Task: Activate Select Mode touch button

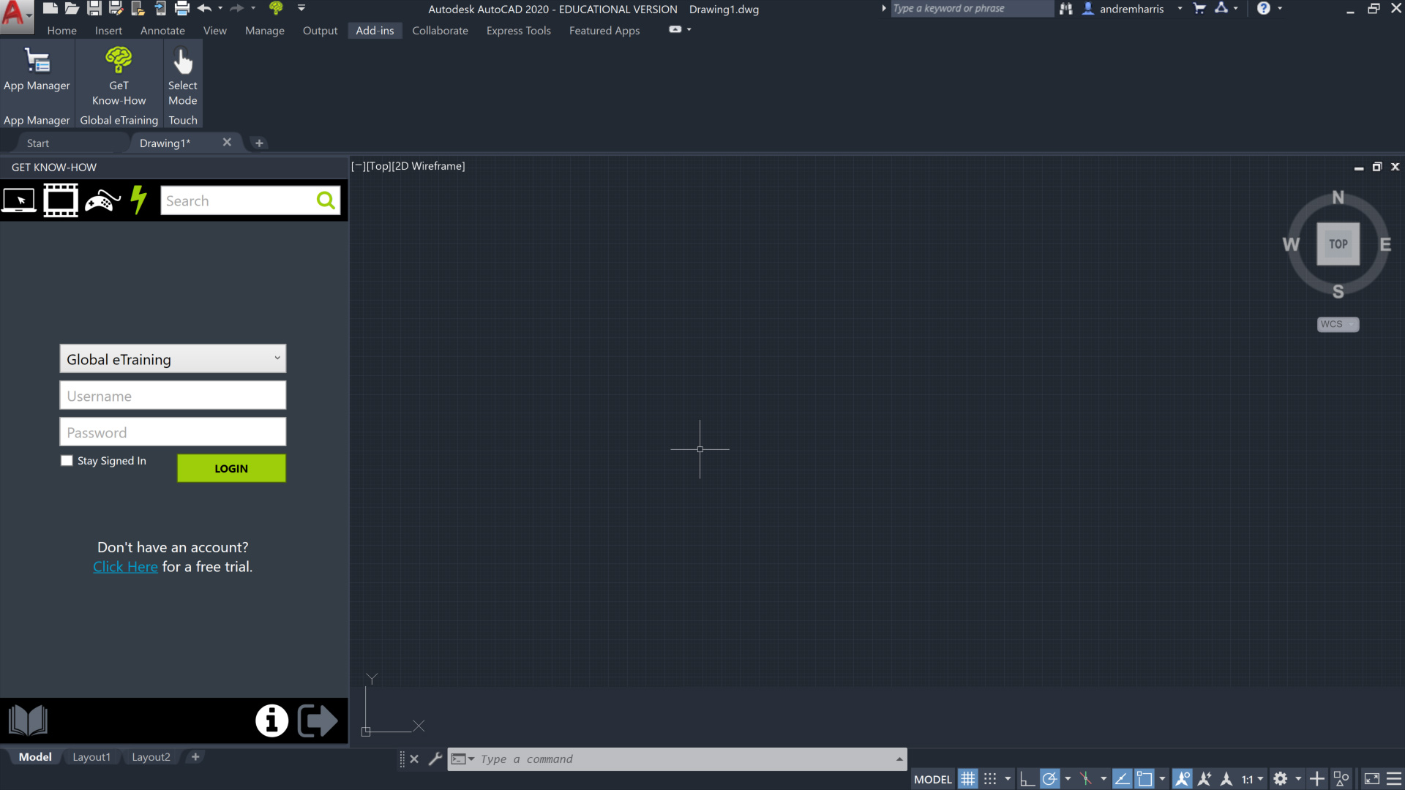Action: point(182,70)
